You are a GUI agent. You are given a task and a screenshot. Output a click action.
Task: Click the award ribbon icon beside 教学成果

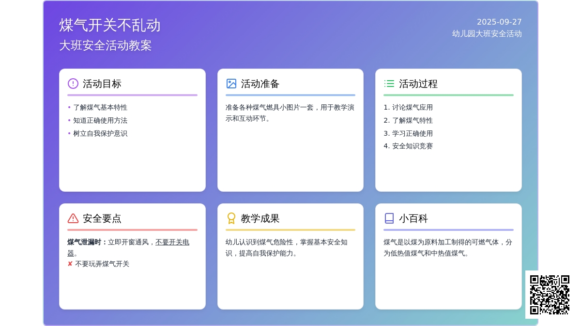click(231, 218)
